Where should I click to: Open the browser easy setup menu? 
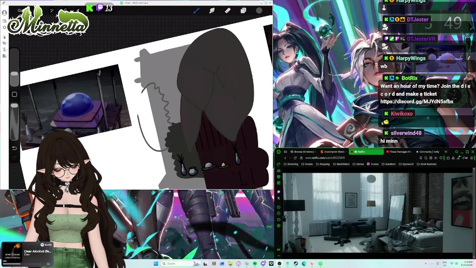pos(472,158)
